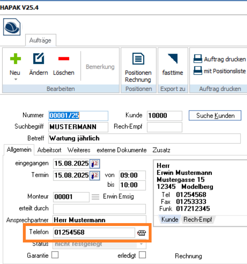Screen dimensions: 247x264
Task: Open the externe Dokumente tab
Action: pos(122,150)
